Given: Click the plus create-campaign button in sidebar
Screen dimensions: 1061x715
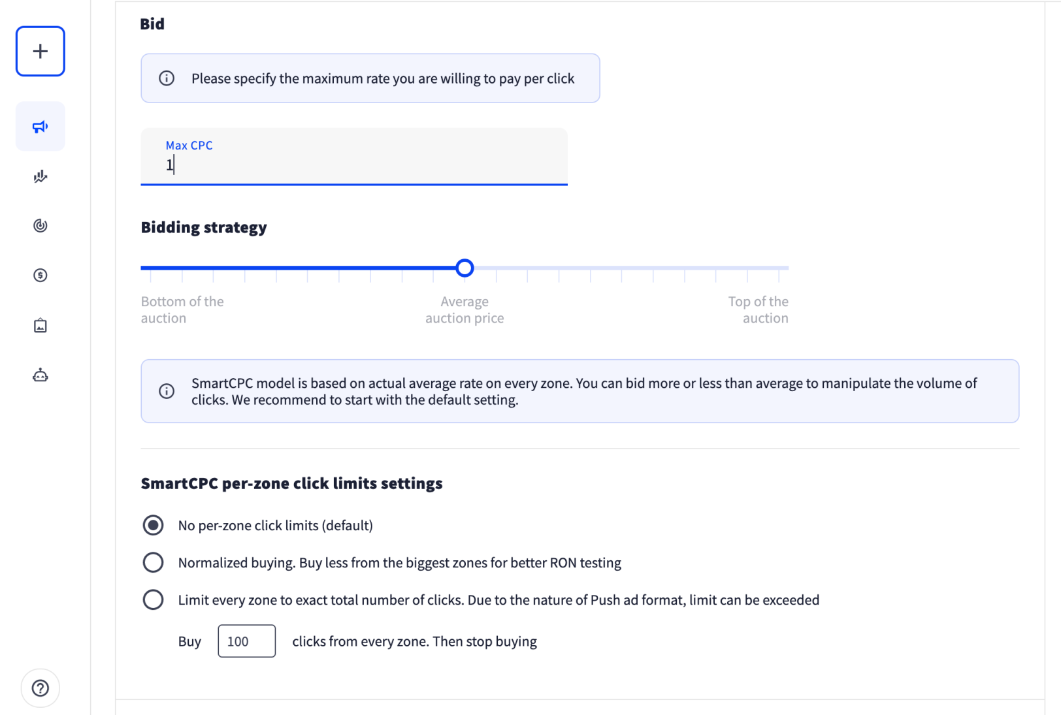Looking at the screenshot, I should tap(41, 52).
